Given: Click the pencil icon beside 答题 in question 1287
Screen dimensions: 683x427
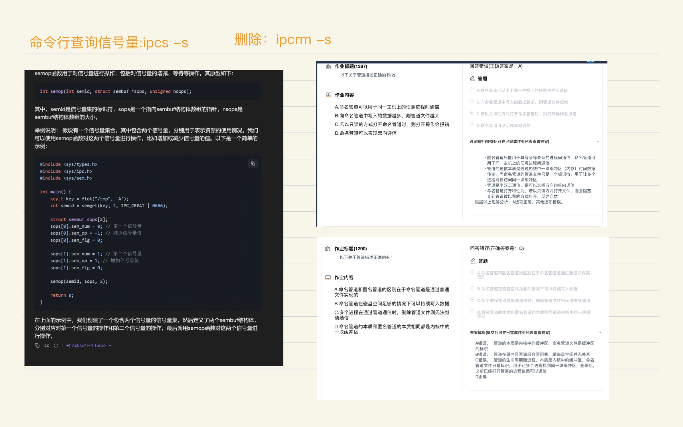Looking at the screenshot, I should (x=472, y=78).
